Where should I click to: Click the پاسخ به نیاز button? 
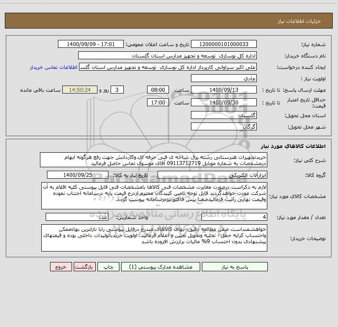pos(235,267)
